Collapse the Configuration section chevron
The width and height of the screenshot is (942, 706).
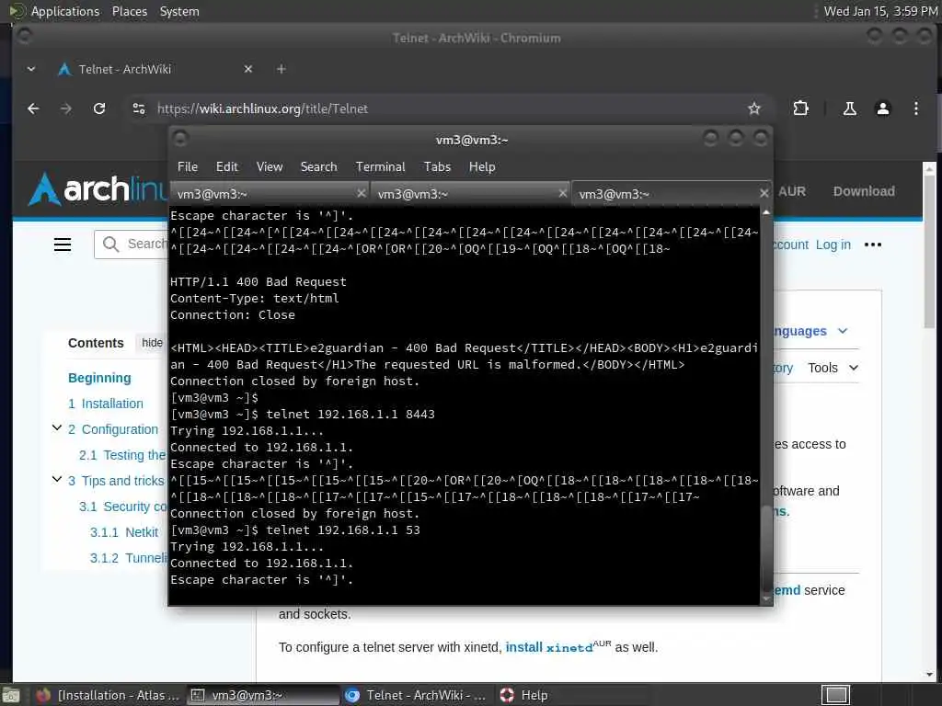pos(56,428)
